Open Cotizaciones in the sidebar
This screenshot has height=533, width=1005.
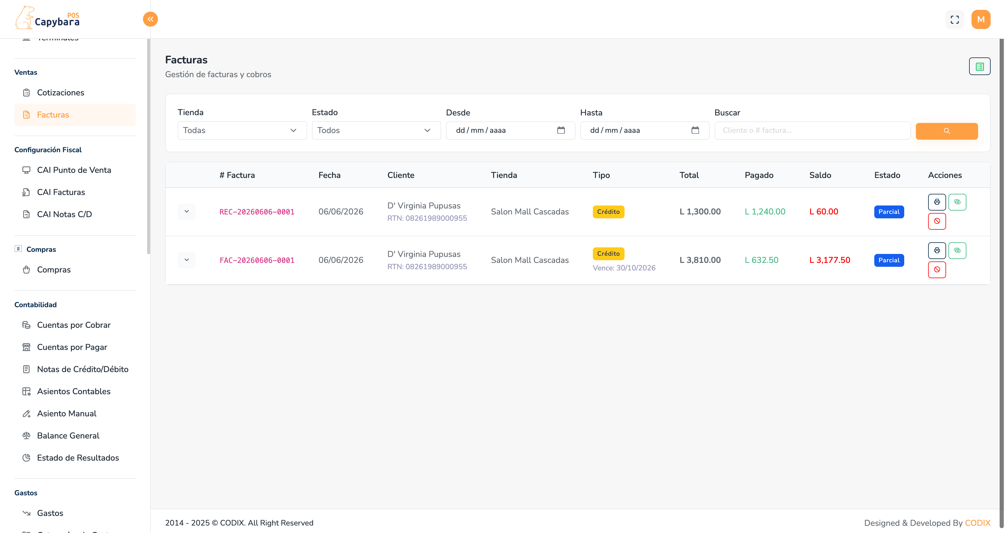click(75, 93)
